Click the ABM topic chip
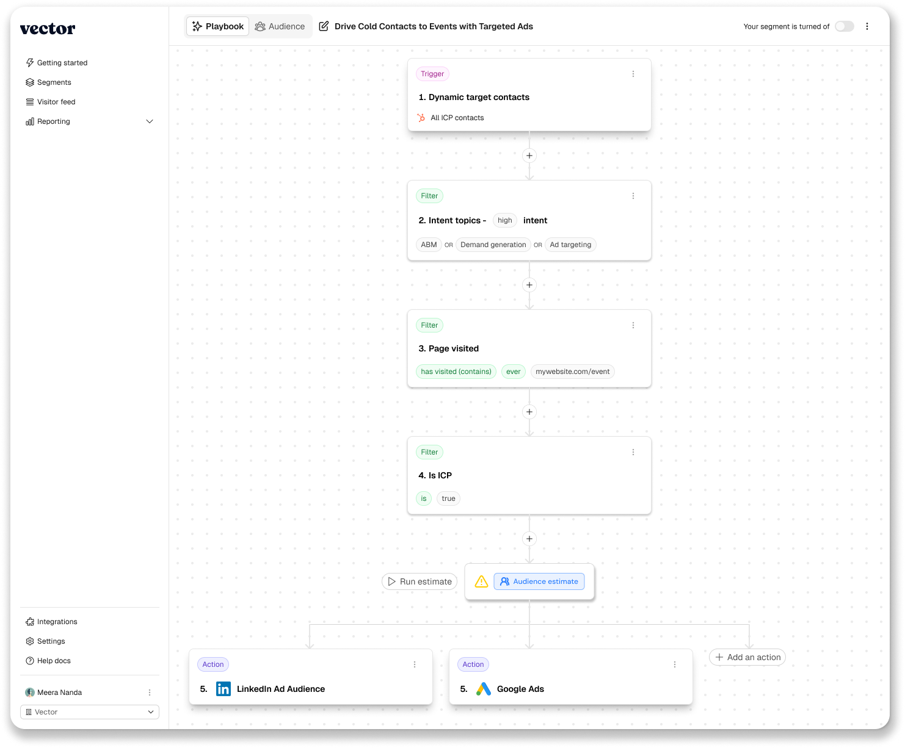Image resolution: width=905 pixels, height=748 pixels. 429,245
